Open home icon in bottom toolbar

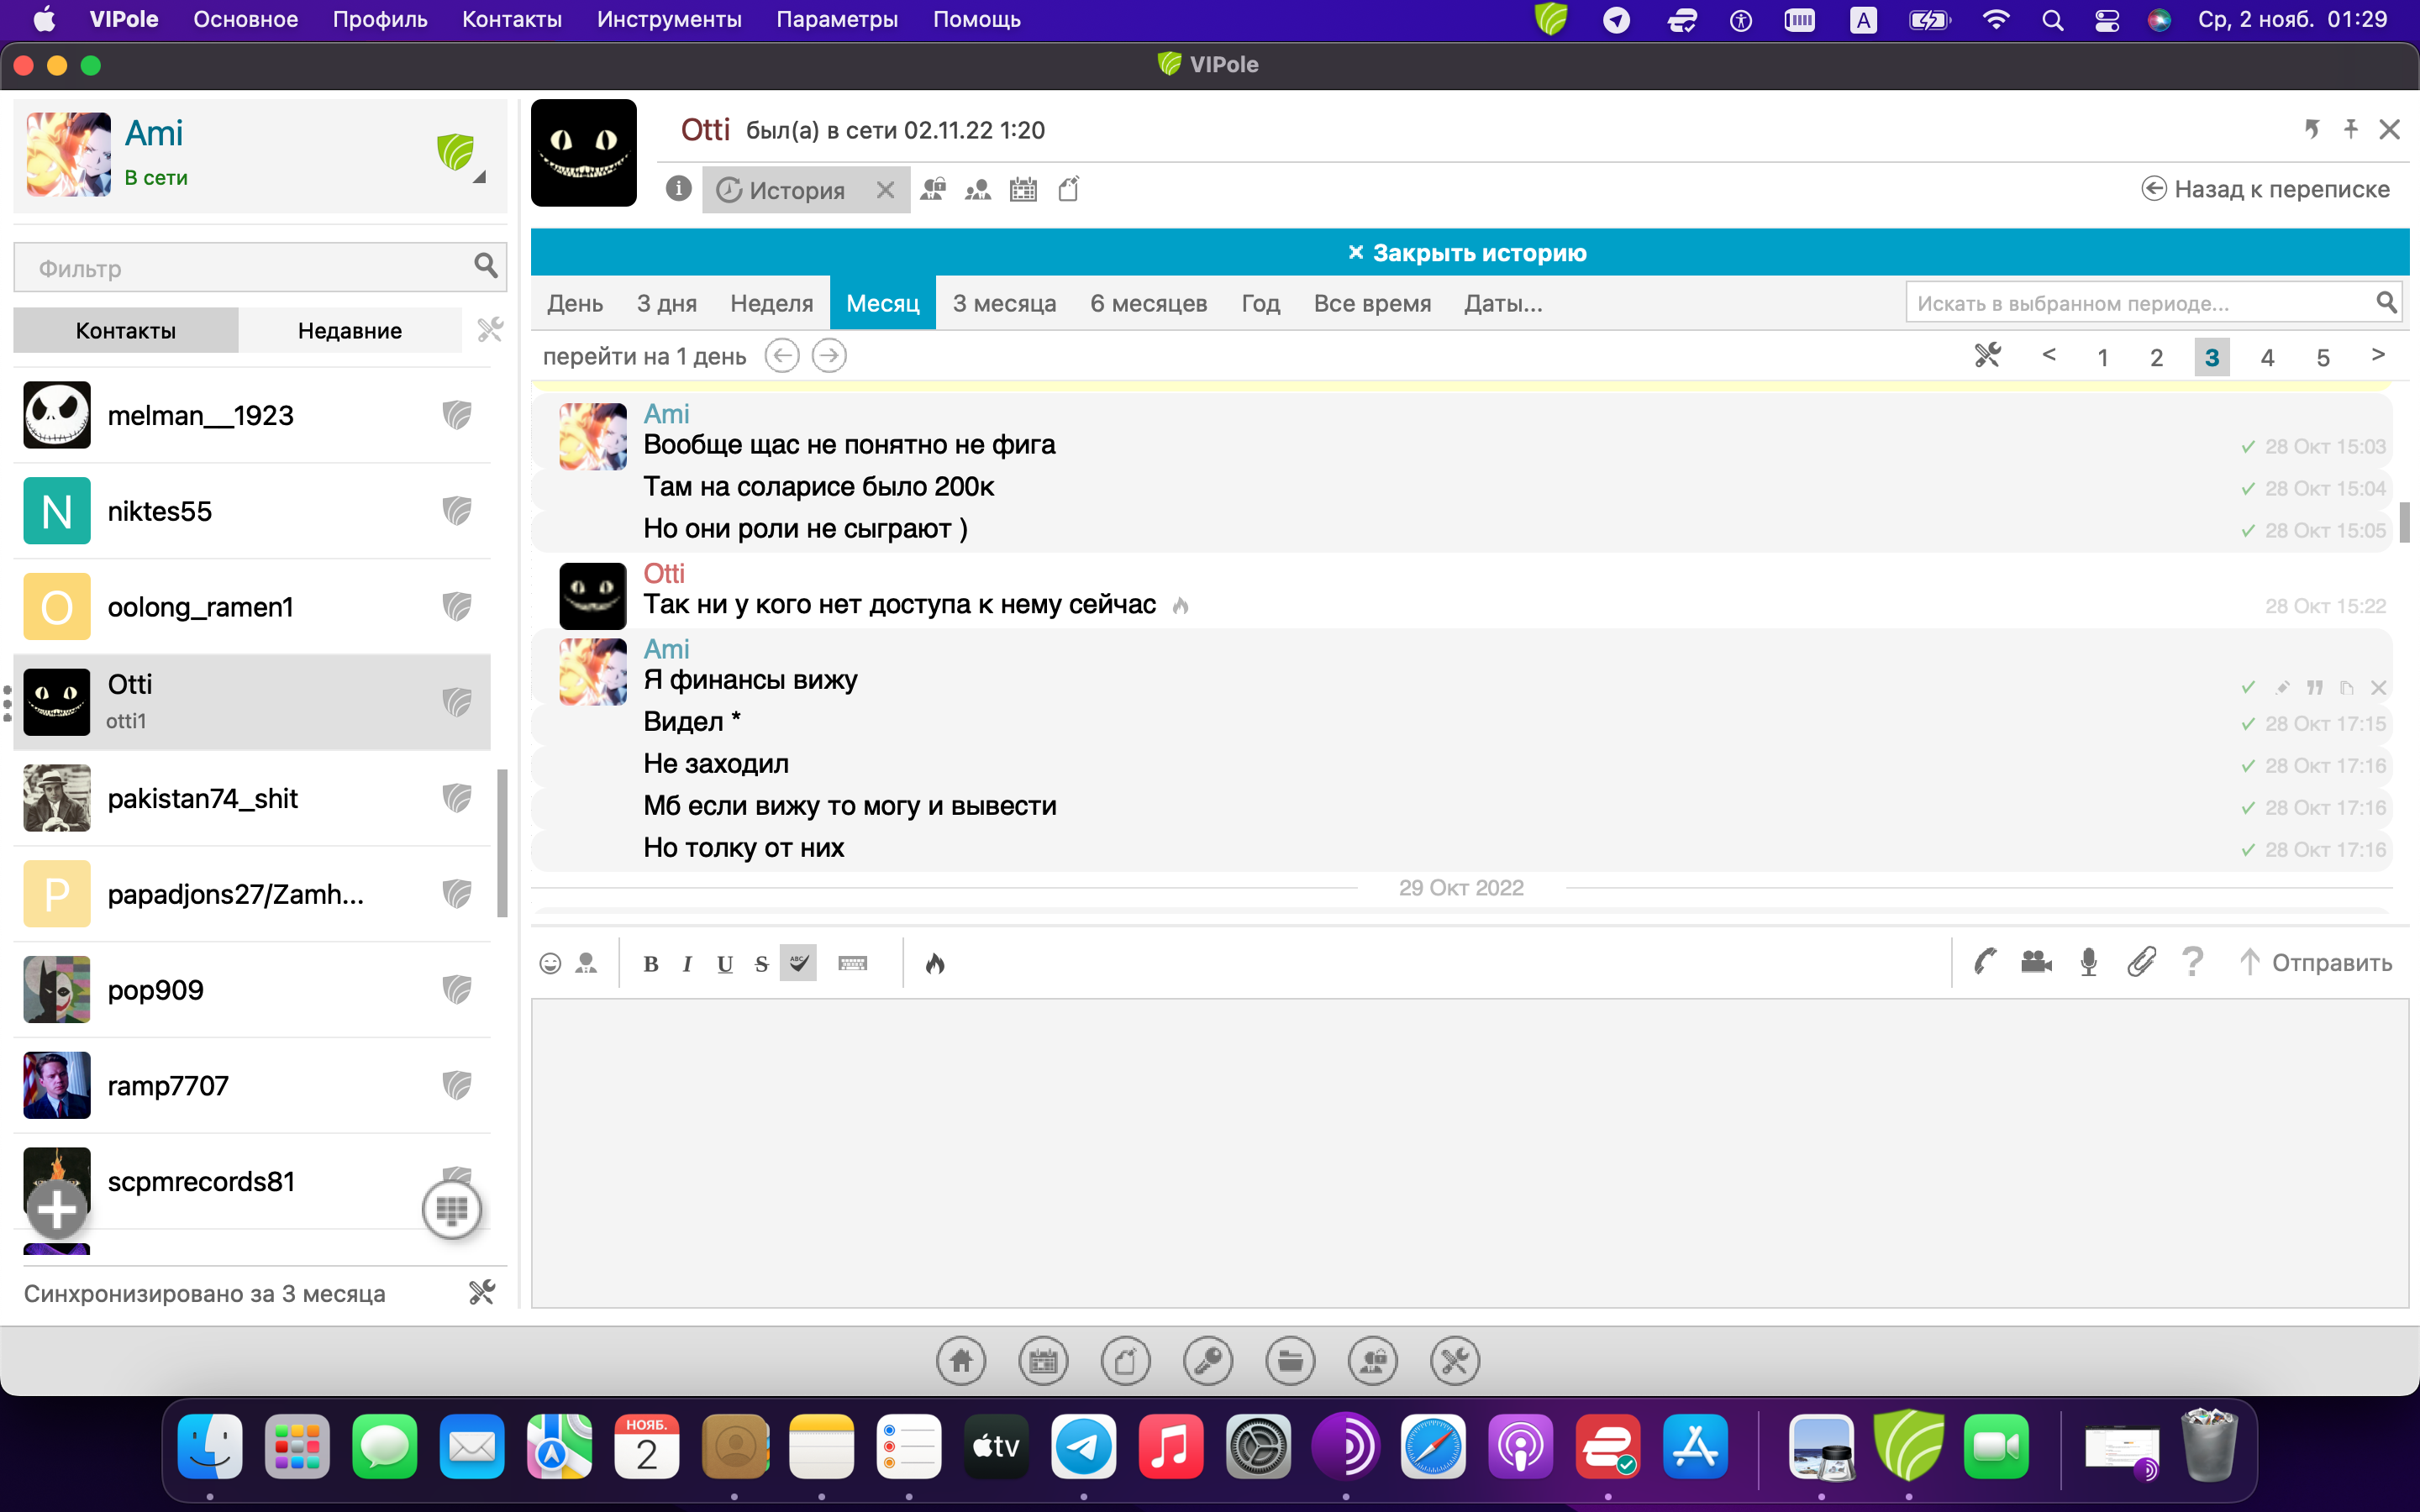point(961,1361)
